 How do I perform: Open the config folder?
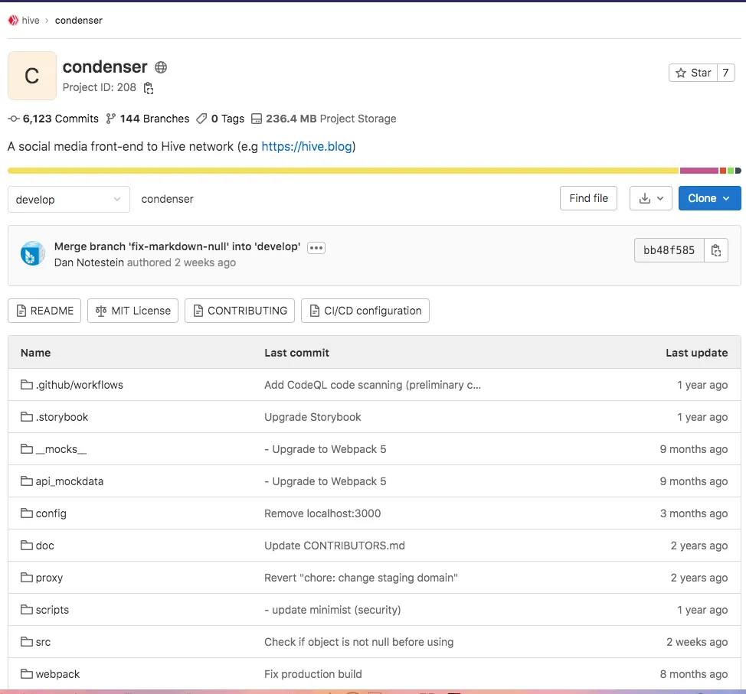pyautogui.click(x=51, y=513)
